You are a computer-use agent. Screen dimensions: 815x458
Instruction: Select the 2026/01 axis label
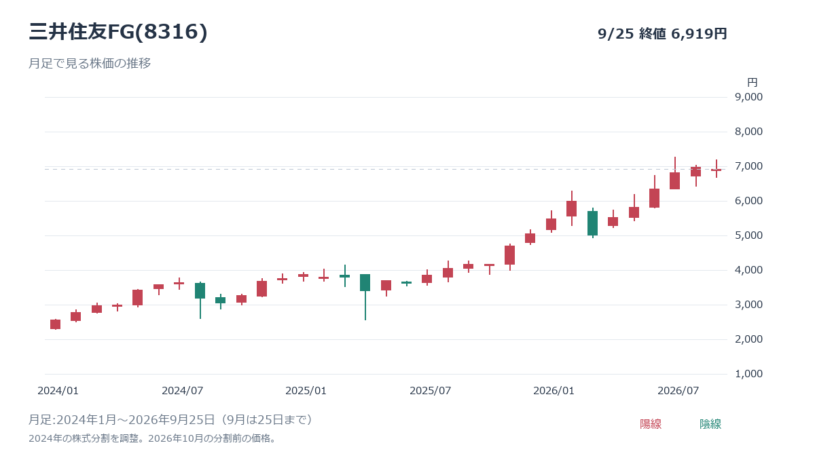pyautogui.click(x=554, y=391)
